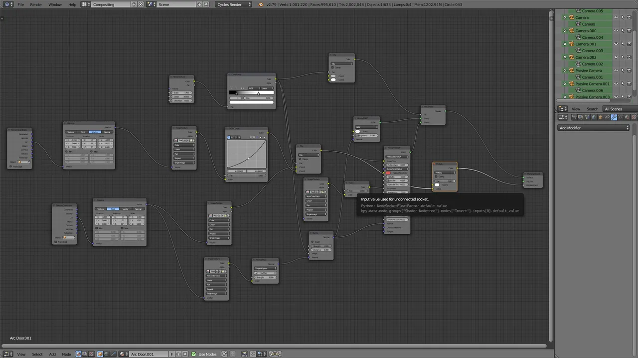Delete the current scene
Viewport: 638px width, 358px height.
pos(206,4)
